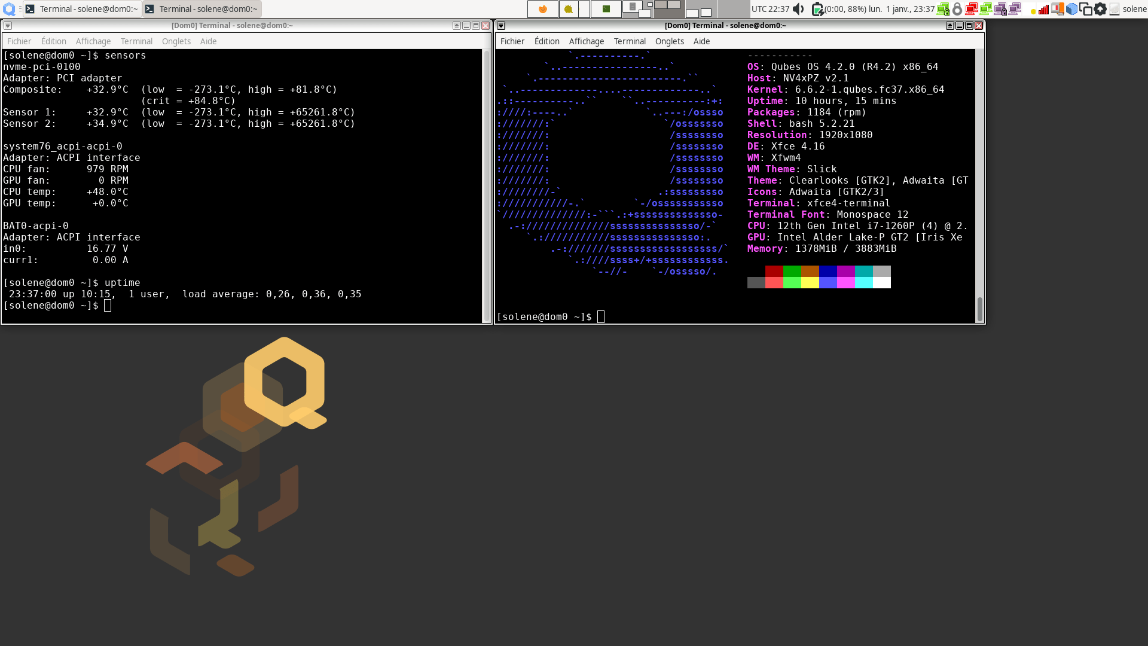Switch to the last workspace in pager
Viewport: 1148px width, 646px height.
click(x=733, y=9)
